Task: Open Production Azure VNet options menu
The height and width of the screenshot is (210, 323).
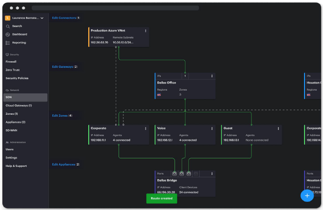Action: pyautogui.click(x=146, y=31)
